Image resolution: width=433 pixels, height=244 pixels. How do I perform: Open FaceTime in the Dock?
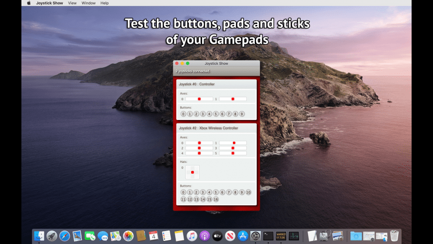90,236
